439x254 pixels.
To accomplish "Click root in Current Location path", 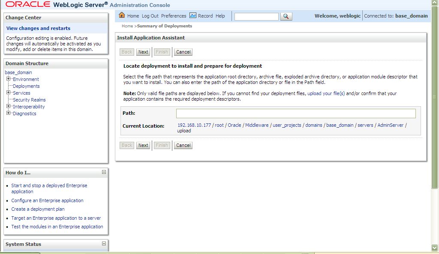I will (219, 126).
